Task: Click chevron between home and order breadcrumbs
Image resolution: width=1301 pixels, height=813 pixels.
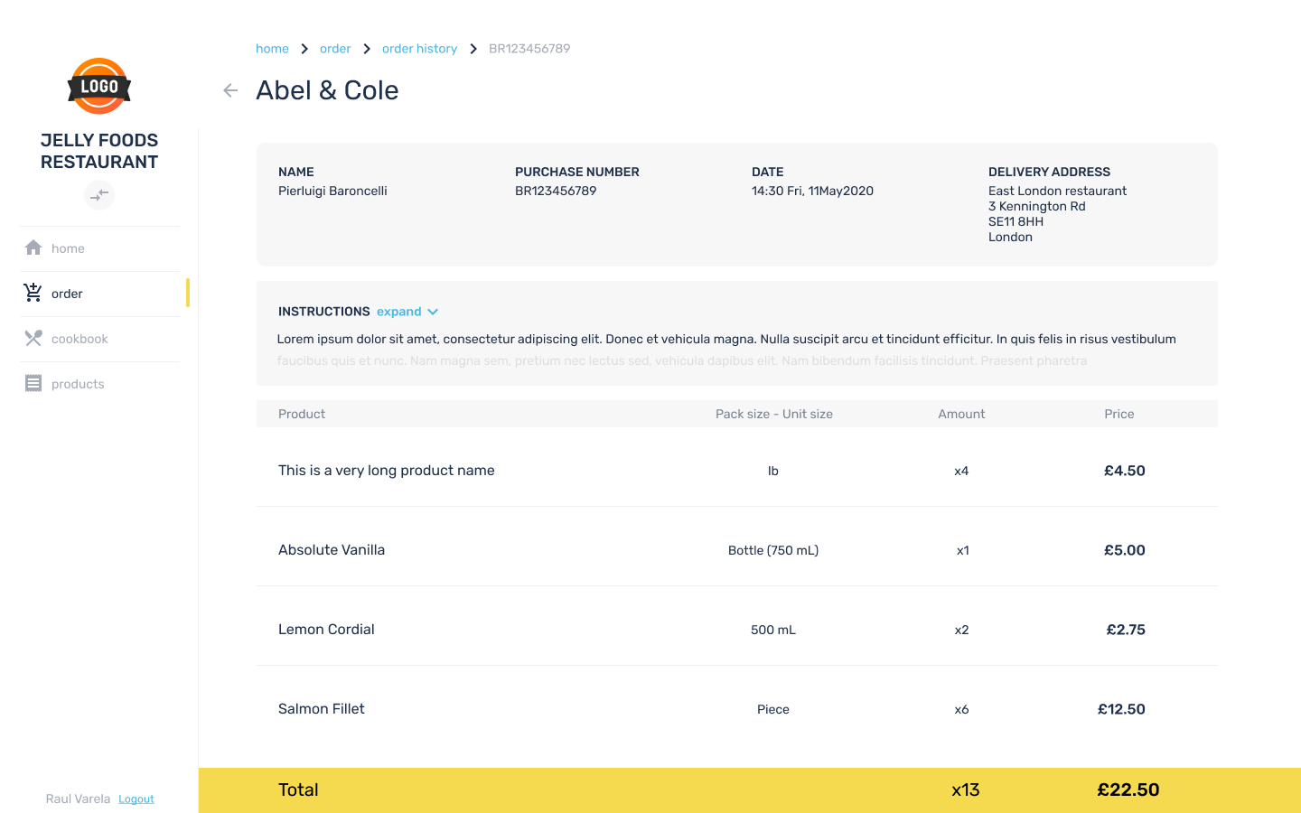Action: click(304, 49)
